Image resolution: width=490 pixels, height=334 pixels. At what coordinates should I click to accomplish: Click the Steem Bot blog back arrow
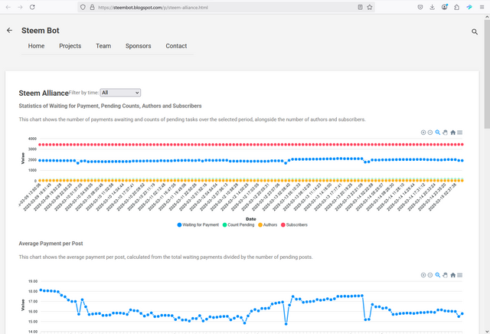[x=10, y=31]
